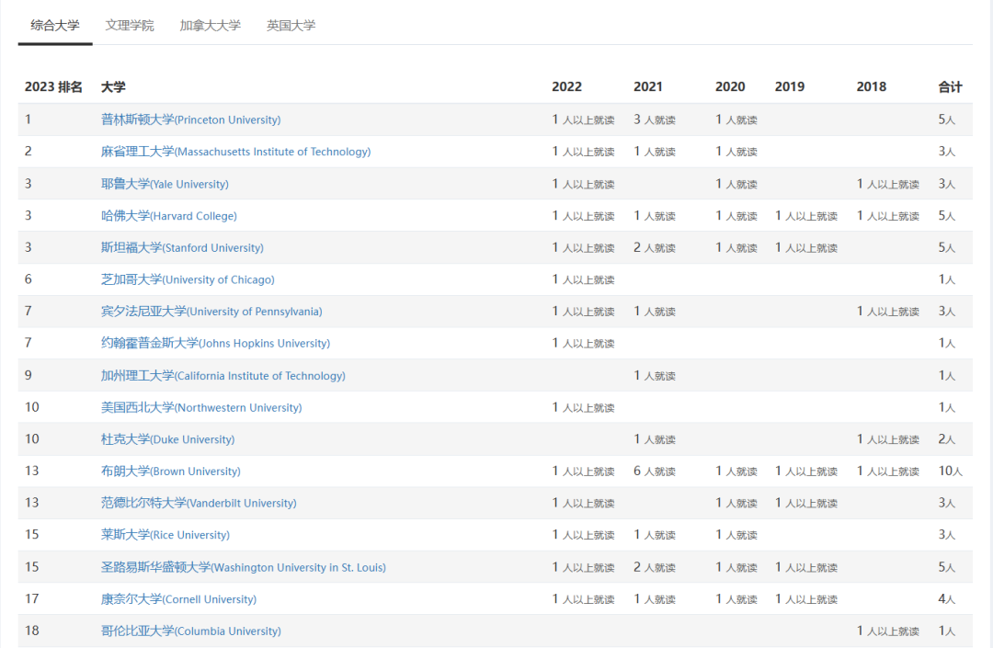The height and width of the screenshot is (648, 993).
Task: Click Brown University total '10人'
Action: (951, 472)
